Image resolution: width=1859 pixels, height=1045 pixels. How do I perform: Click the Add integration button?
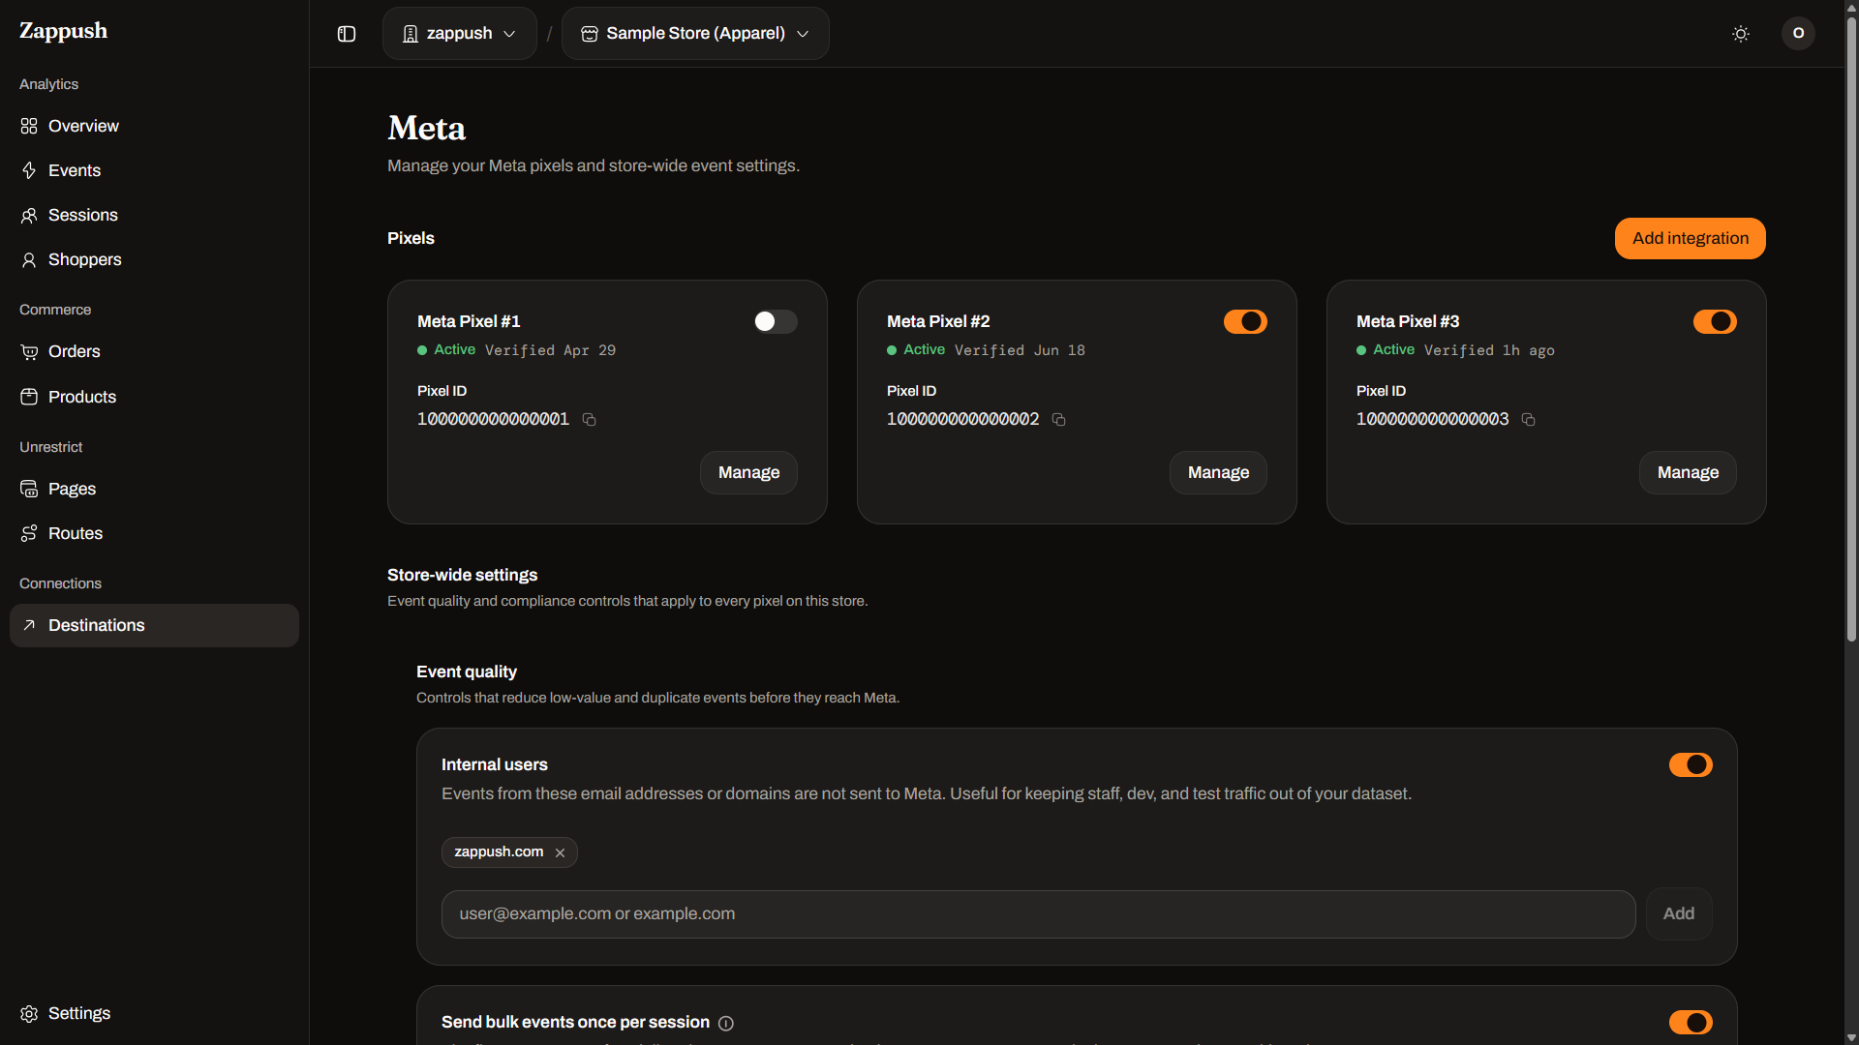pos(1691,239)
